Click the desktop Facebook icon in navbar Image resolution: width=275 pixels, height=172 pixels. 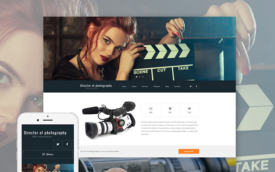click(197, 86)
